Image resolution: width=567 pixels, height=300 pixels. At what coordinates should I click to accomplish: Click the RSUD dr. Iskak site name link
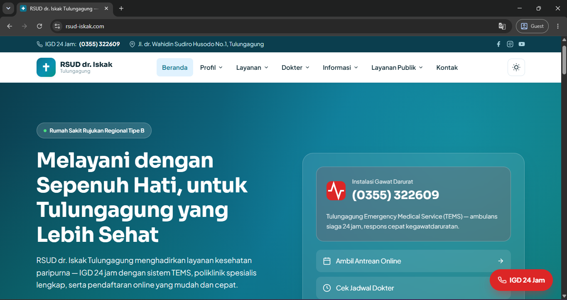tap(86, 64)
